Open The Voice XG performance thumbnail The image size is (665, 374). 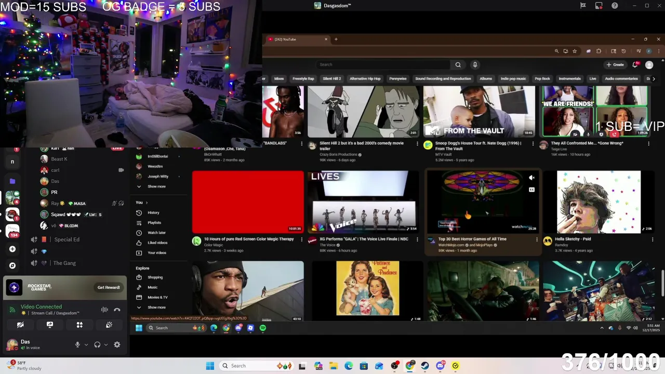click(364, 202)
